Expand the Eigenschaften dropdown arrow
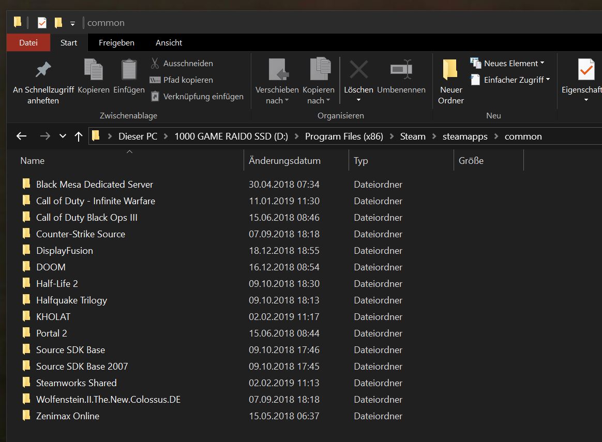602x442 pixels. tap(586, 100)
